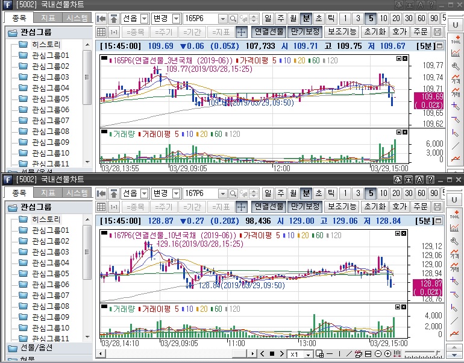Open the 167P6 symbol code dropdown

coord(223,193)
